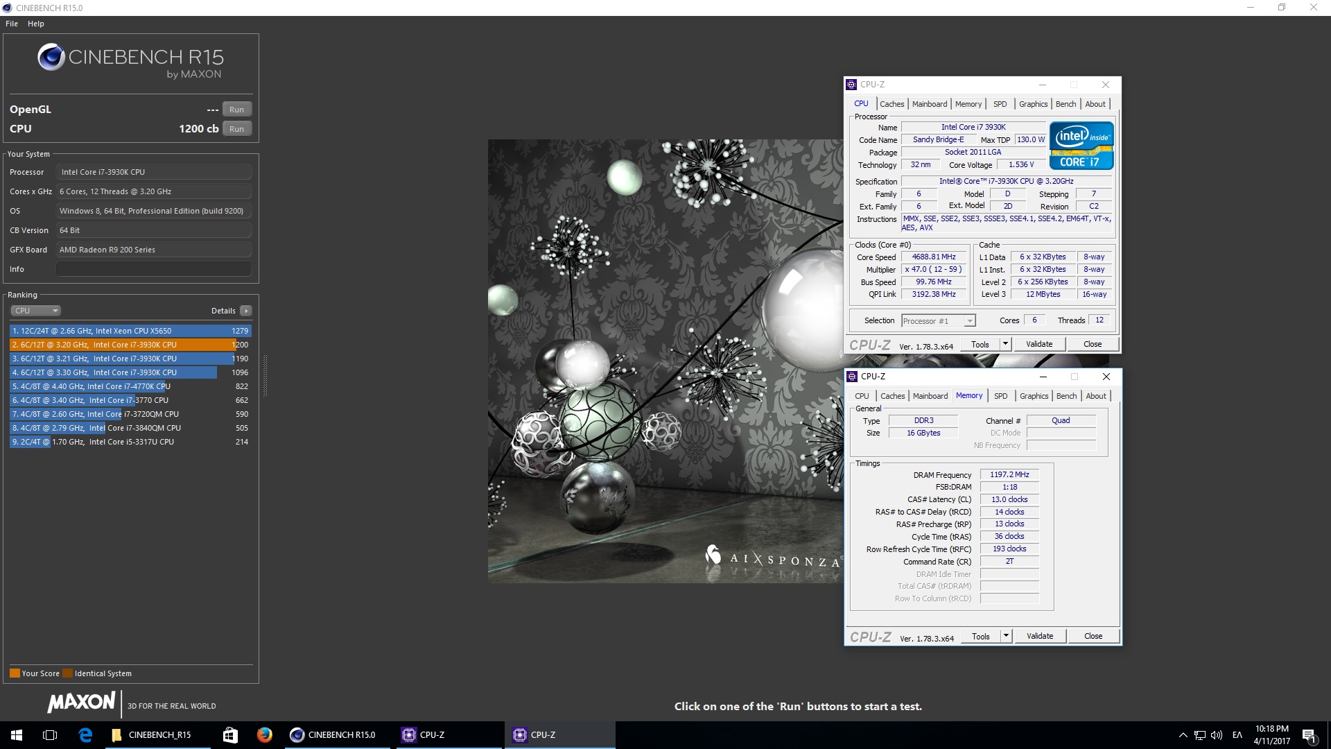Image resolution: width=1331 pixels, height=749 pixels.
Task: Open CPU tab in lower CPU-Z window
Action: (x=862, y=396)
